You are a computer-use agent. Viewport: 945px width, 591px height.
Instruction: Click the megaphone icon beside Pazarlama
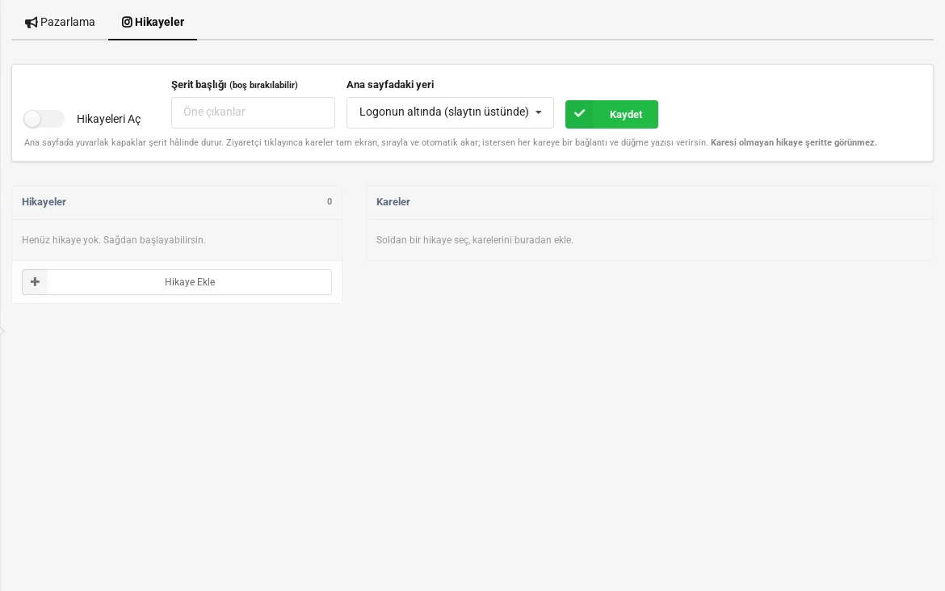(31, 23)
